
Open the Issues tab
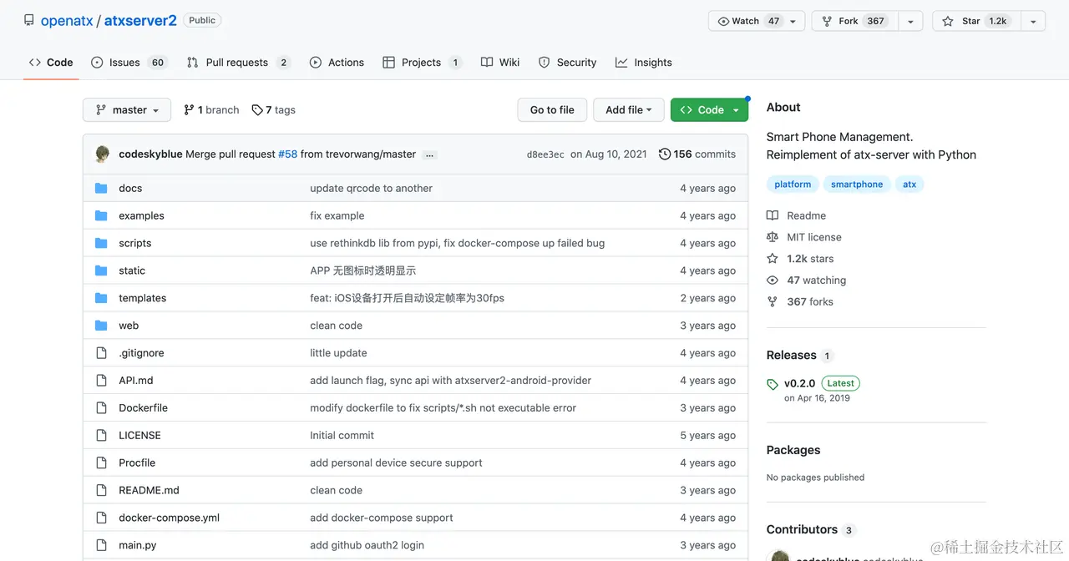click(x=129, y=63)
